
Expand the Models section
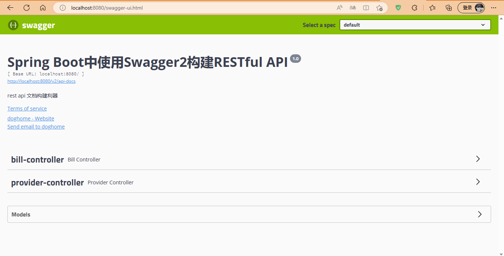(249, 214)
